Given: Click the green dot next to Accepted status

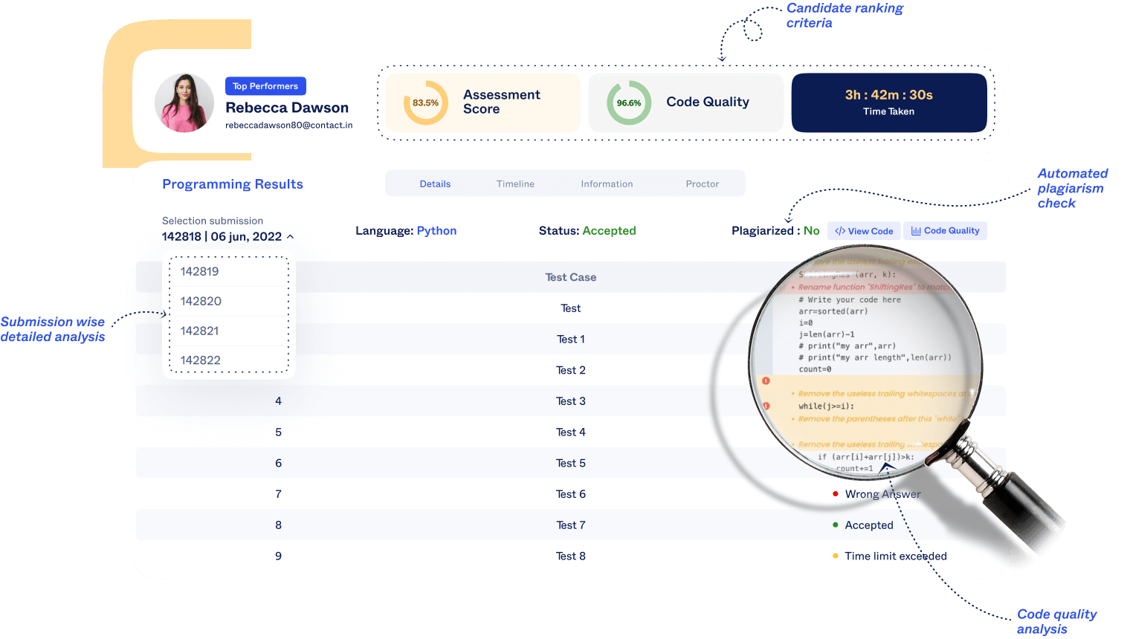Looking at the screenshot, I should click(836, 525).
